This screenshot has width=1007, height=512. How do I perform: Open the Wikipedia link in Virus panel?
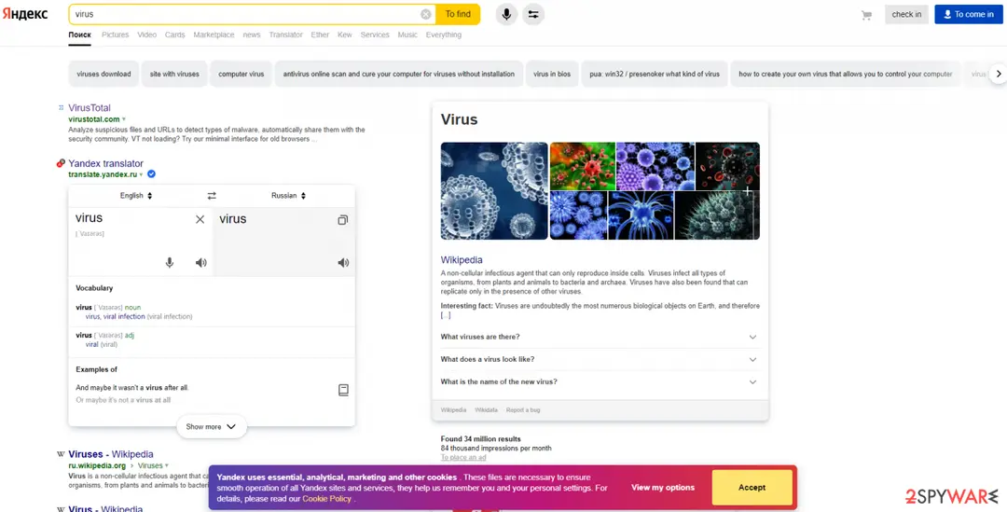pos(462,260)
